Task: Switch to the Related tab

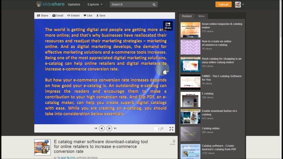Action: pos(187,16)
